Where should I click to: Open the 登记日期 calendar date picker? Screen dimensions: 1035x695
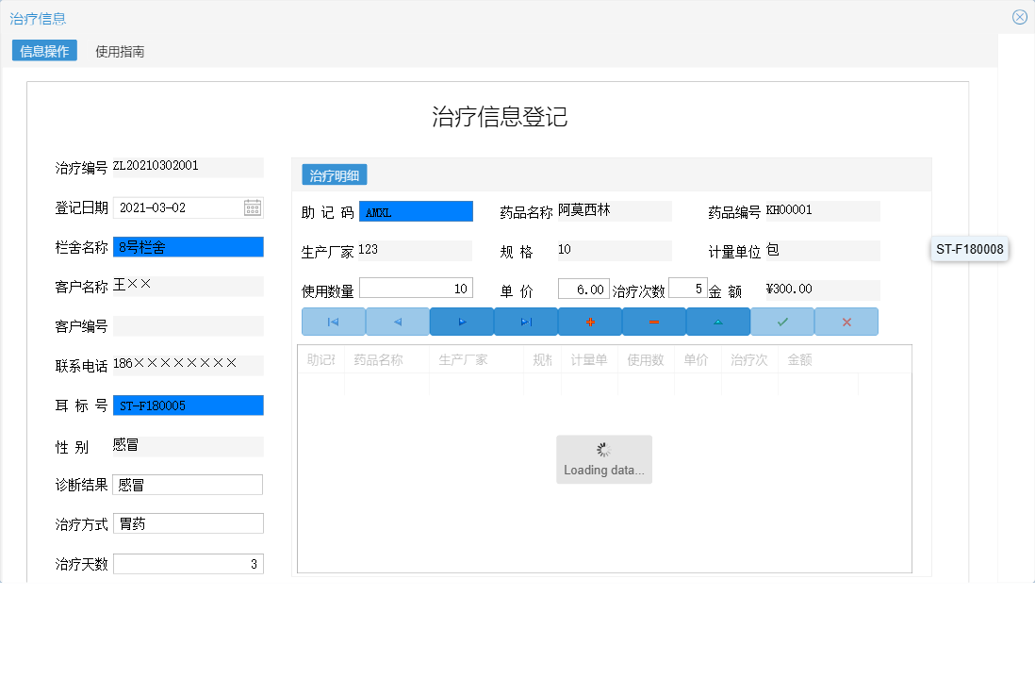pyautogui.click(x=251, y=207)
